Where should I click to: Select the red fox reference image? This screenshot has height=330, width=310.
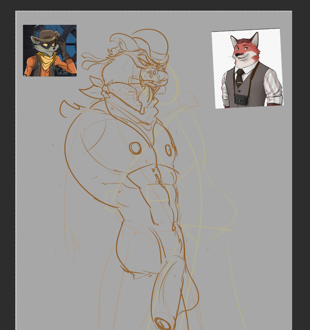[x=247, y=68]
